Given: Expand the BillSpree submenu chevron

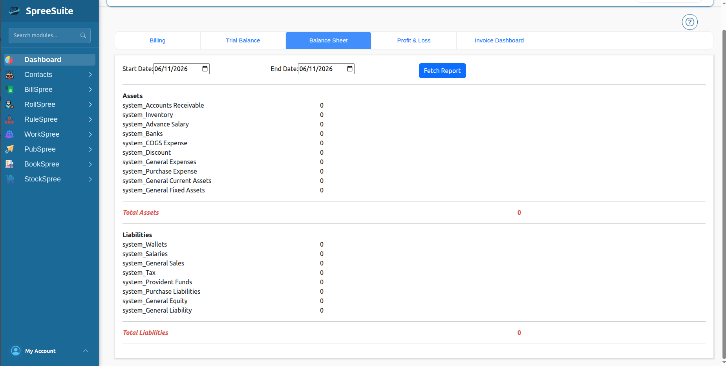Looking at the screenshot, I should [x=90, y=90].
